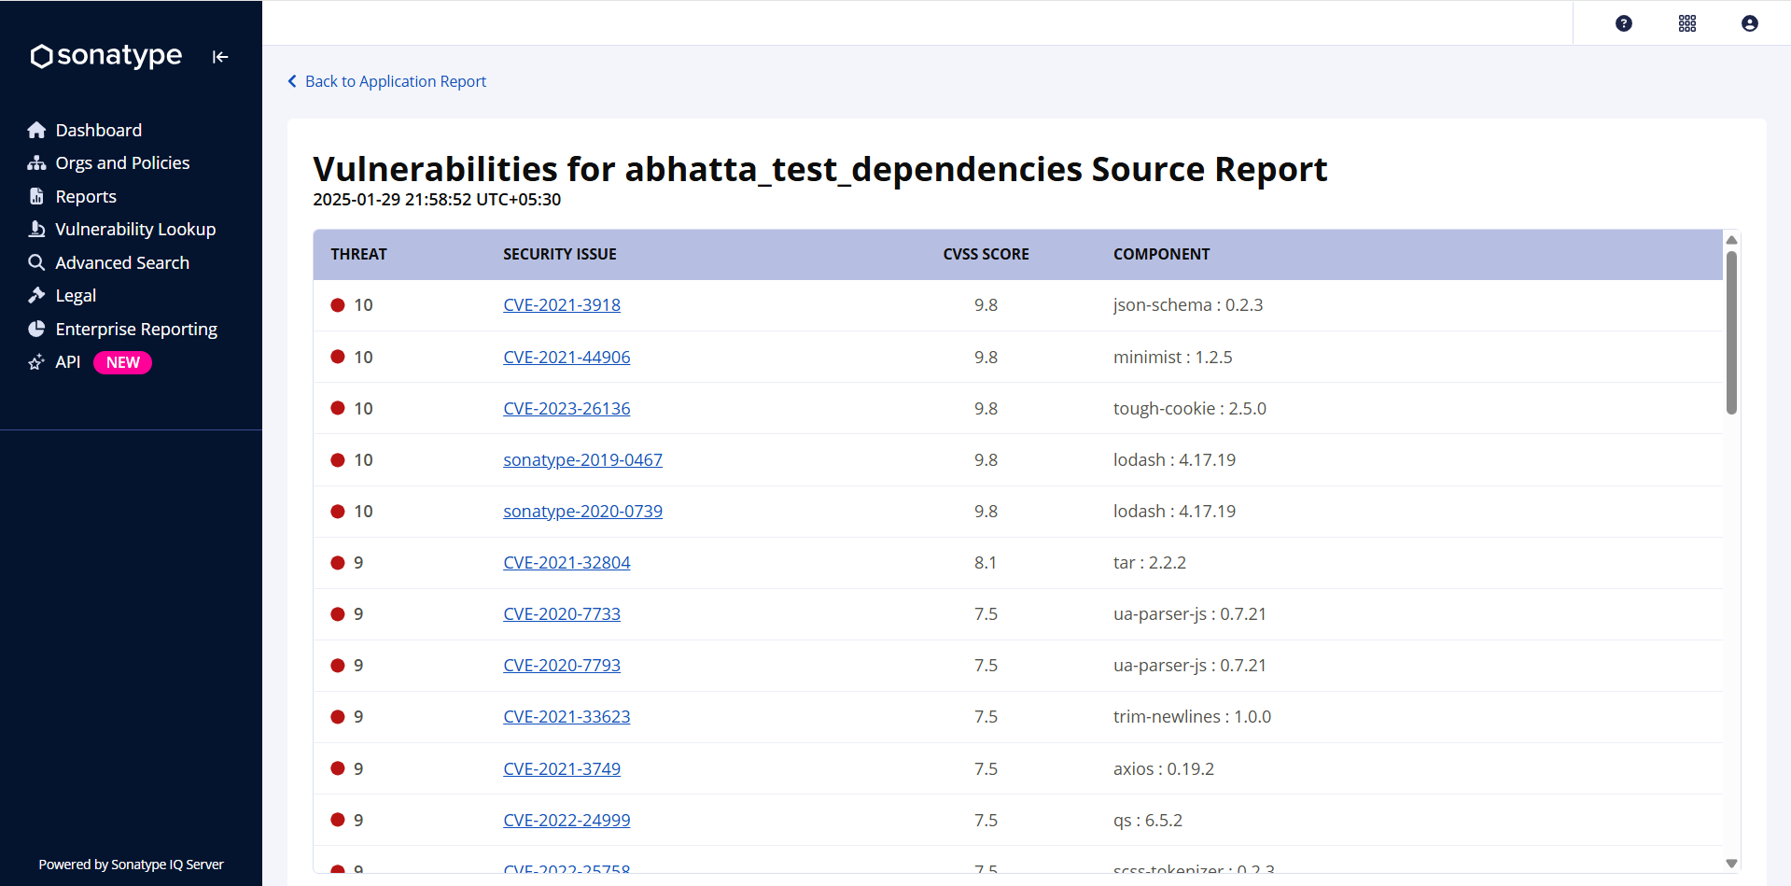Click the NEW badge next to API
The width and height of the screenshot is (1791, 886).
122,362
